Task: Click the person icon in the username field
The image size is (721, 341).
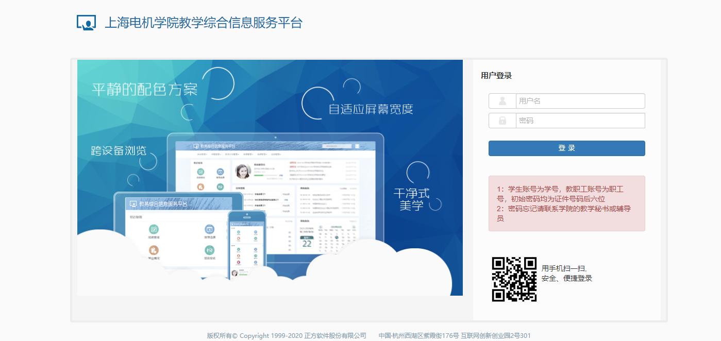Action: click(501, 100)
